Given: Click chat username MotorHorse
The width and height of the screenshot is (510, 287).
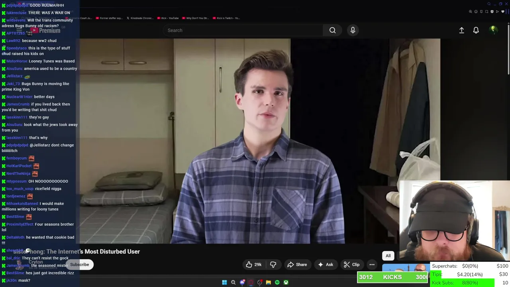Looking at the screenshot, I should coord(17,61).
